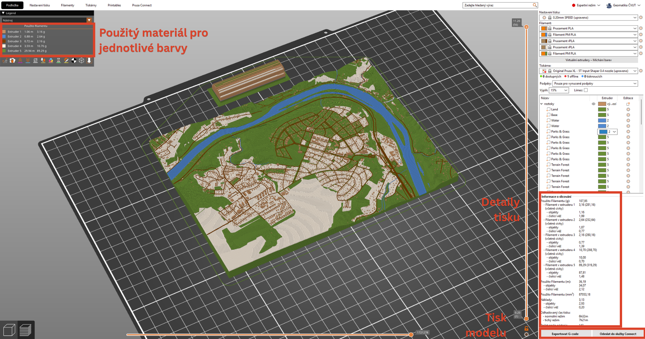This screenshot has height=339, width=645.
Task: Switch to 3D editor view cube icon
Action: 9,330
